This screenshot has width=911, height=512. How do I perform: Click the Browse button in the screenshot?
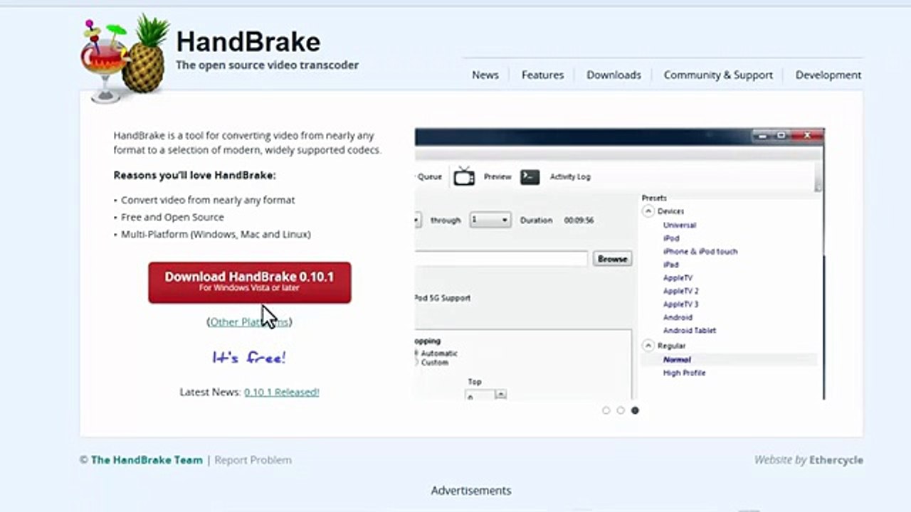[612, 259]
